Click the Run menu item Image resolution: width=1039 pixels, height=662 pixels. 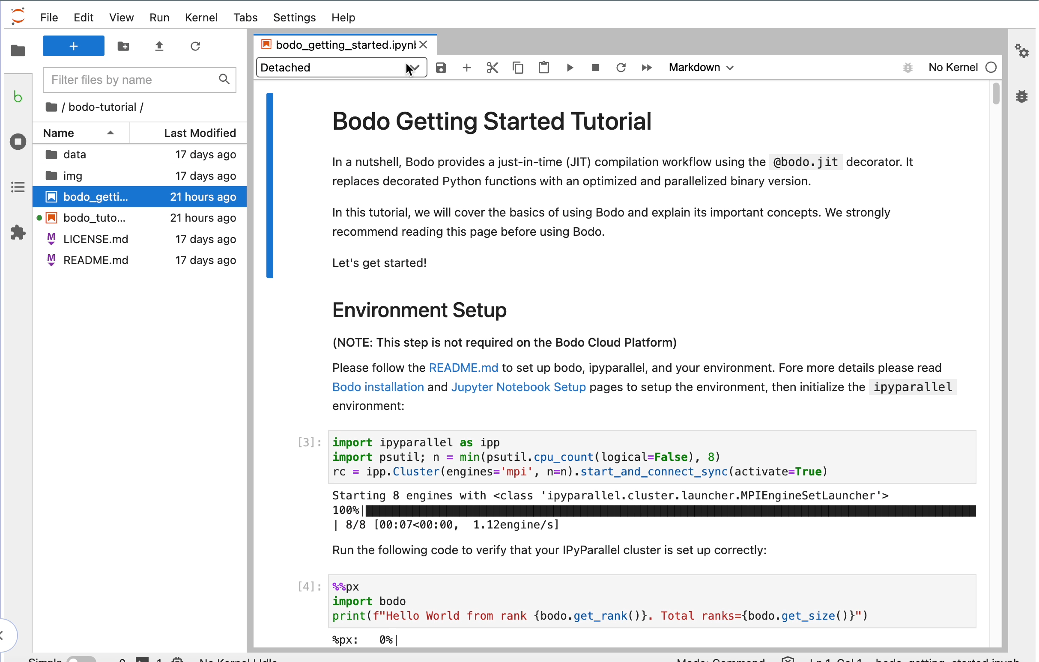tap(159, 17)
